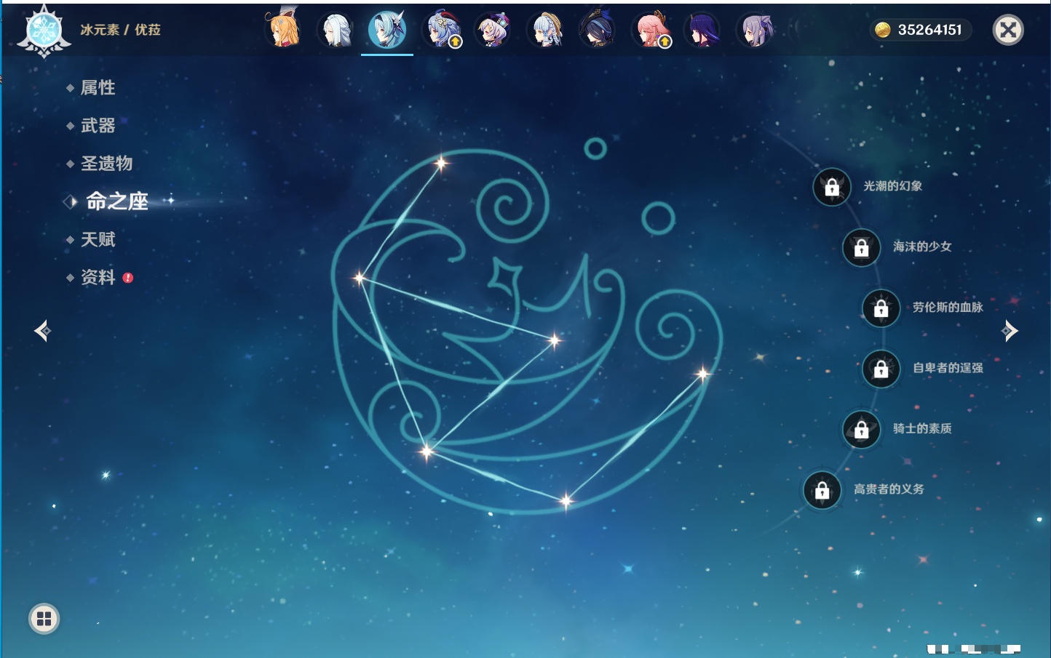This screenshot has height=658, width=1051.
Task: Select the dark purple-haired Raiden avatar
Action: [x=703, y=31]
